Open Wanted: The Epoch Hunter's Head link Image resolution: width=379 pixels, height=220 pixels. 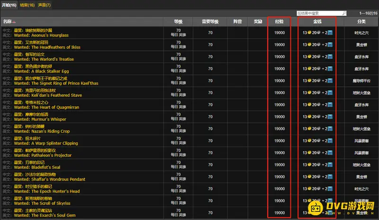tap(46, 192)
